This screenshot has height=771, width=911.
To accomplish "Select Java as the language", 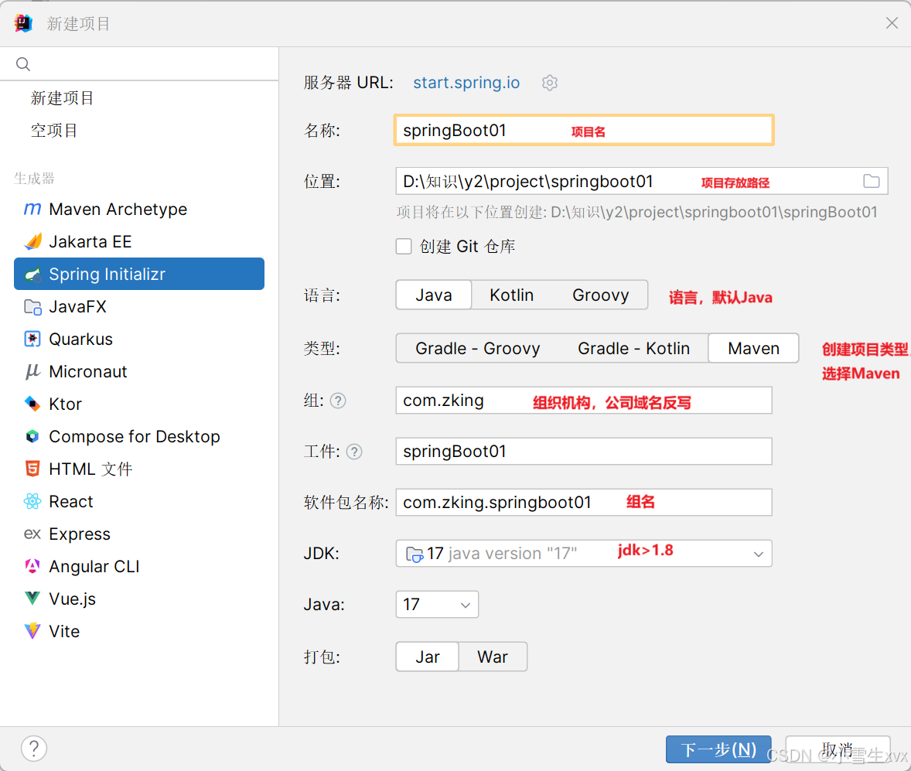I will [433, 295].
